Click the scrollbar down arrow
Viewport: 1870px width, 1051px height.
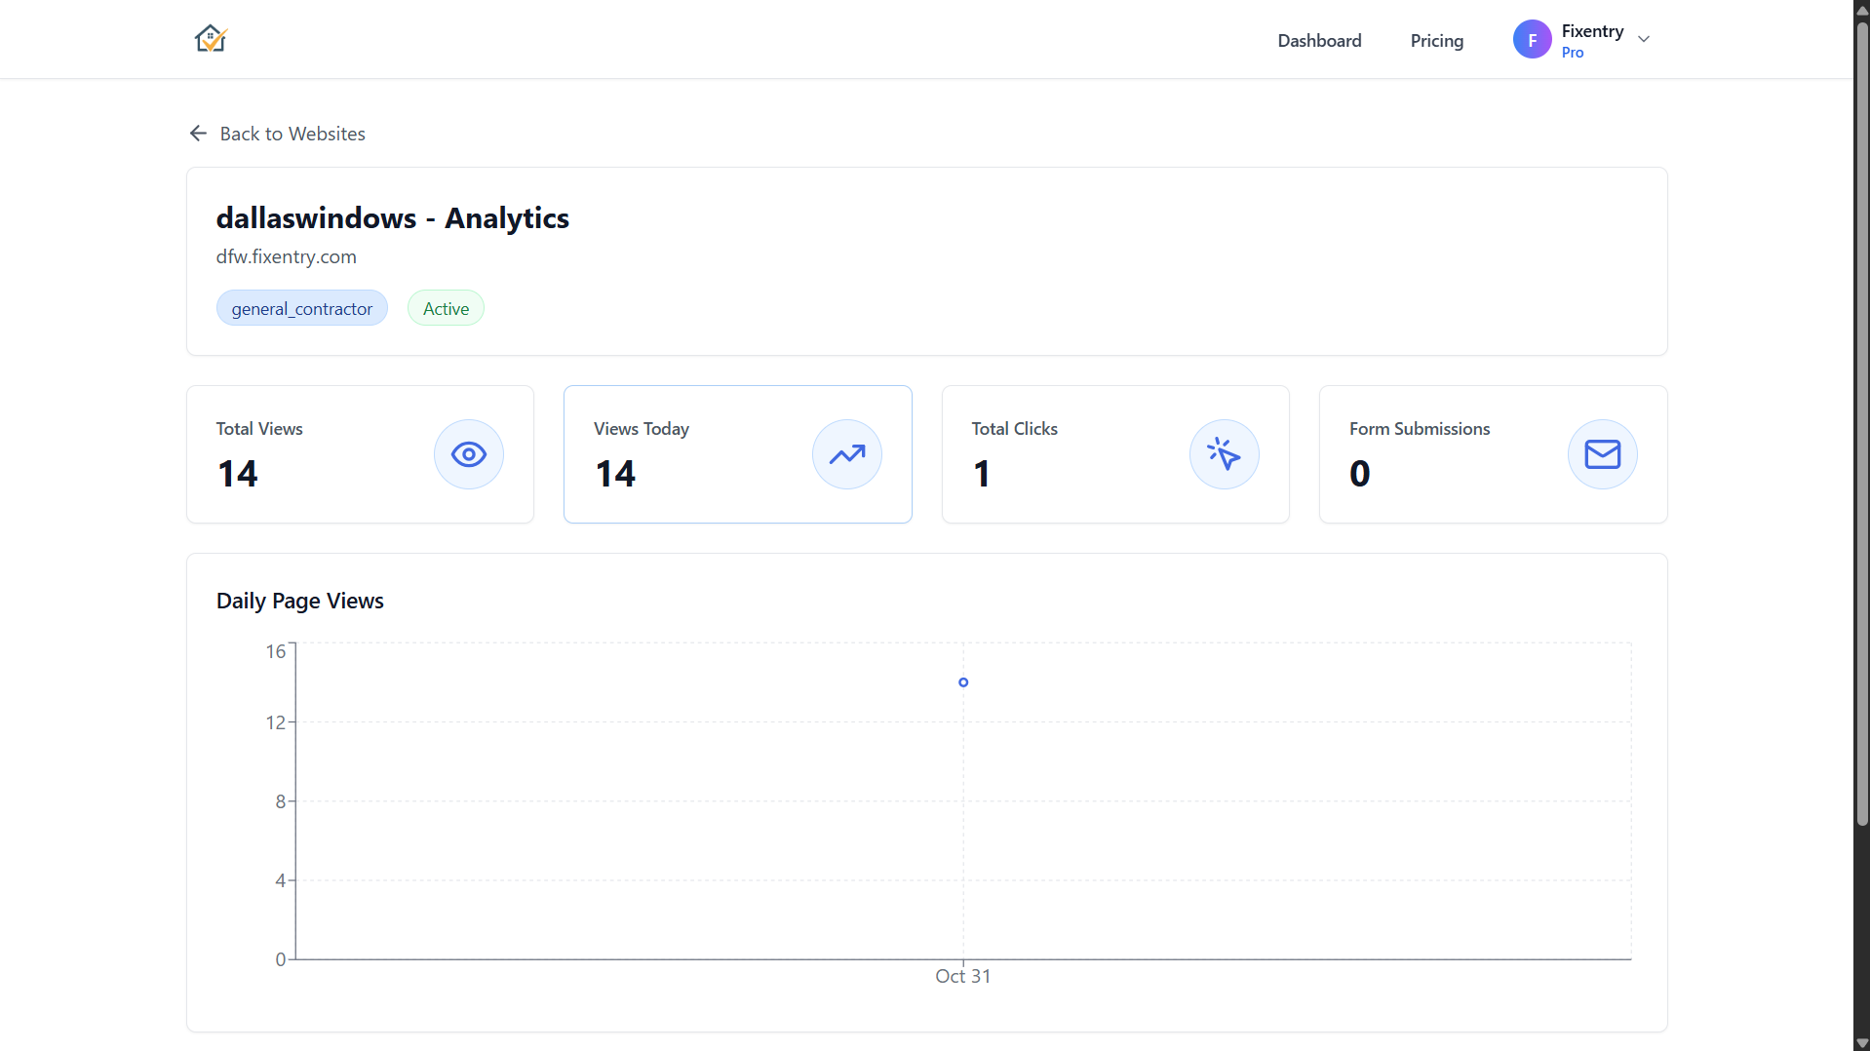point(1862,1043)
